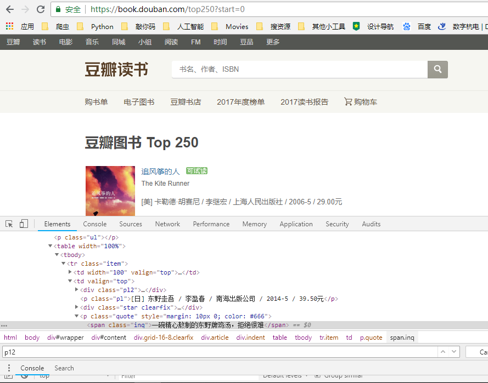Switch to the Network tab
The image size is (488, 383).
click(167, 224)
